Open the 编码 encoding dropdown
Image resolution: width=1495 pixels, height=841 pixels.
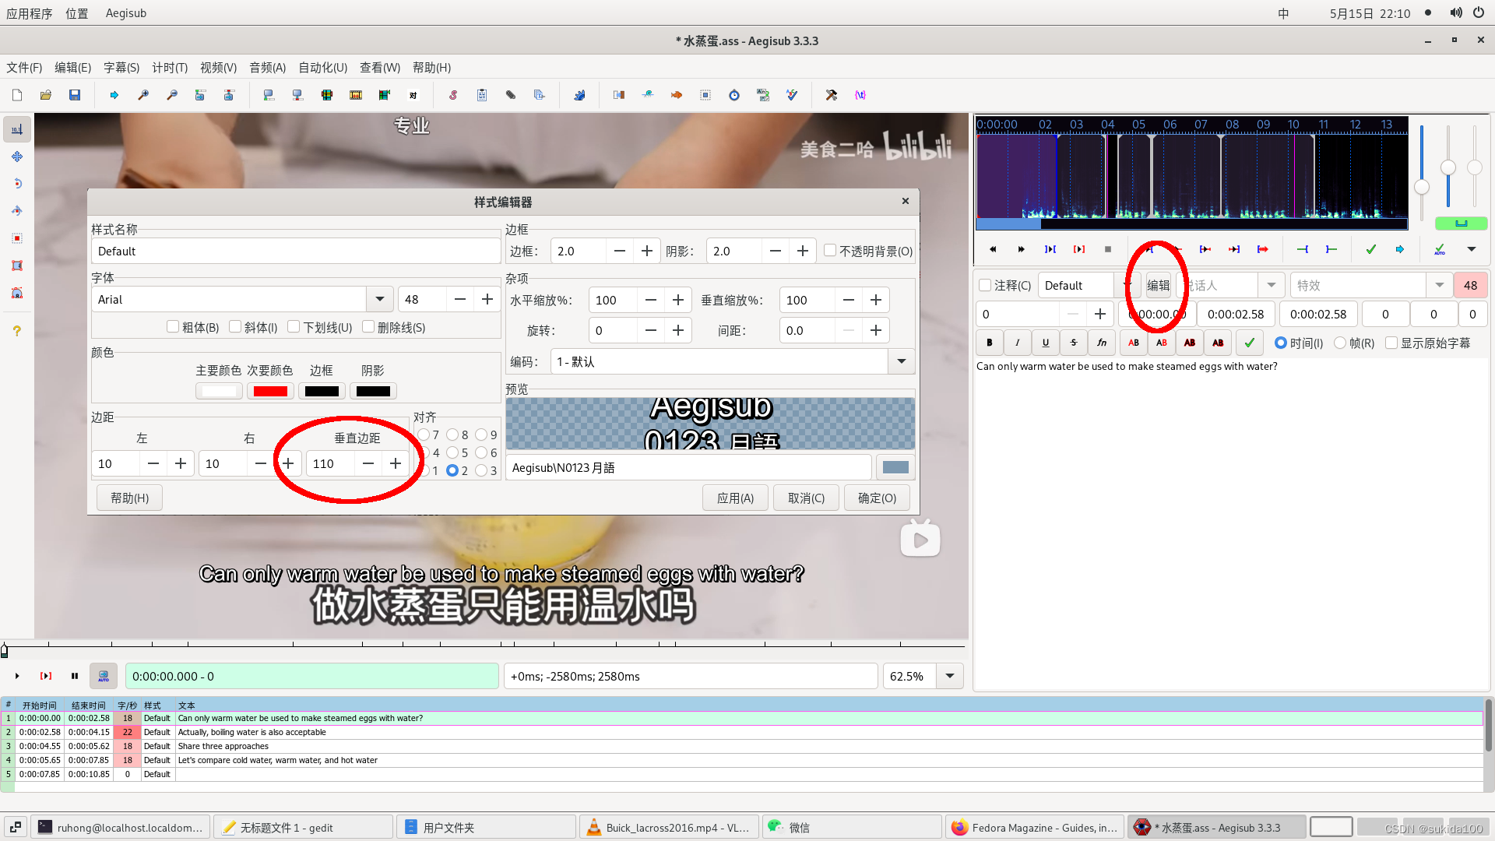coord(901,361)
